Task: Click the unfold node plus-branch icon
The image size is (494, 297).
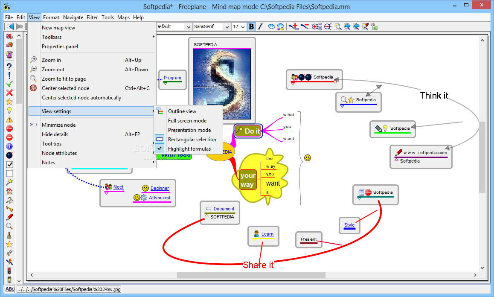Action: pyautogui.click(x=317, y=26)
